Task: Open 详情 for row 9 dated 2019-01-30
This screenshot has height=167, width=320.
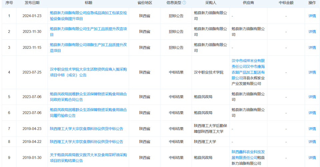Action: [312, 158]
